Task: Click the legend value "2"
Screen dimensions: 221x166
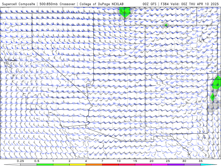Action: 70,161
